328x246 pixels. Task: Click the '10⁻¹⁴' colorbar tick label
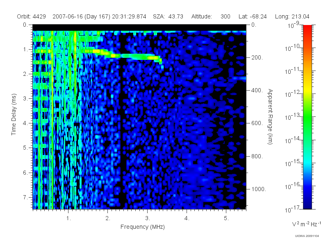293,140
